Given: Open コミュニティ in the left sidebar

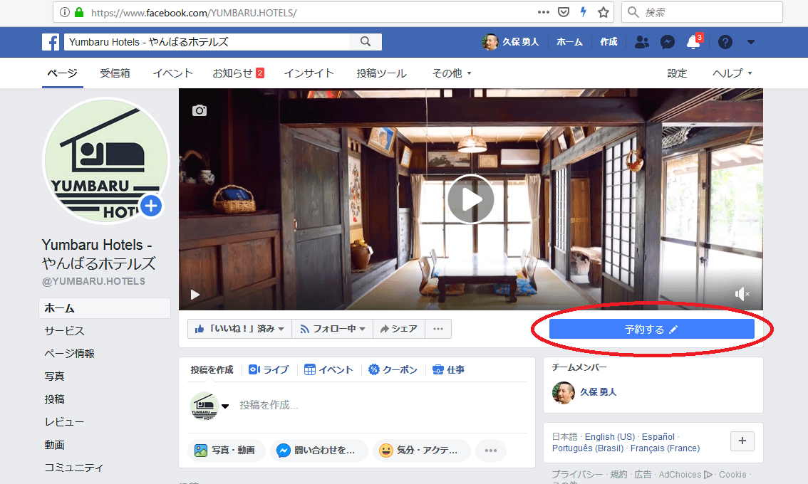Looking at the screenshot, I should tap(74, 467).
